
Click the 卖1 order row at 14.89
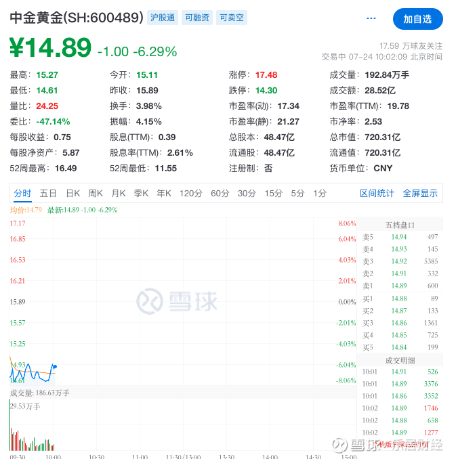click(400, 286)
